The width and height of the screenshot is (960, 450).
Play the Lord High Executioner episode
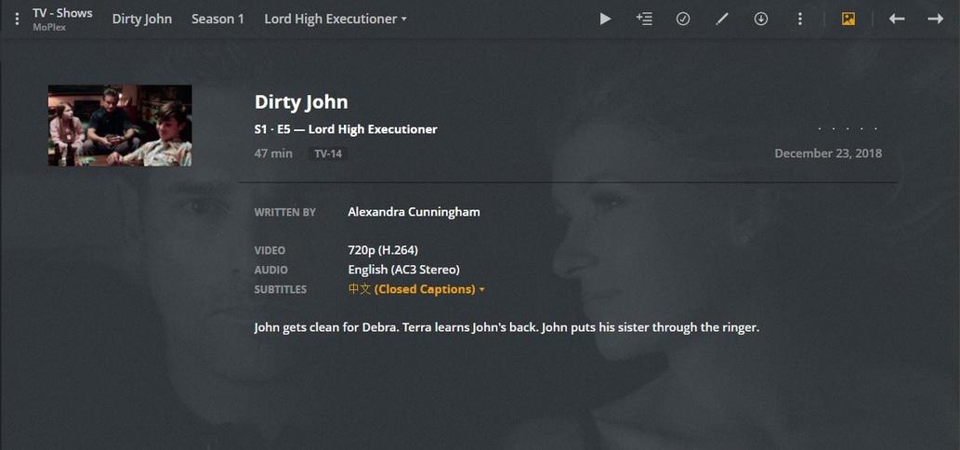tap(605, 19)
